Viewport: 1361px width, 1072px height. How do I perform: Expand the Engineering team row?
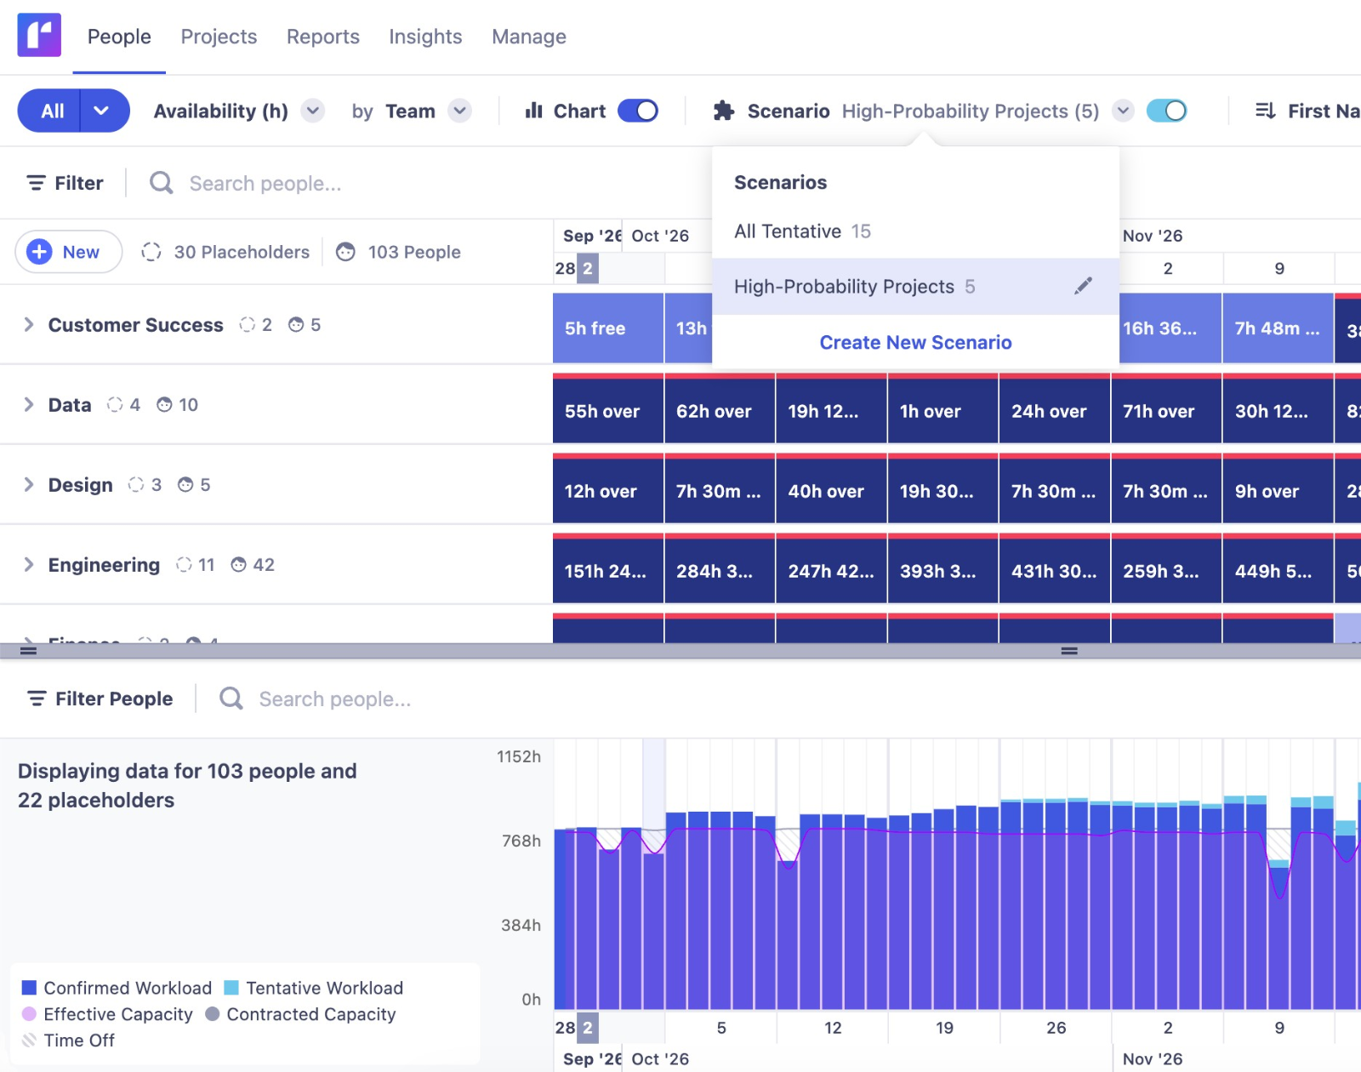pos(29,564)
